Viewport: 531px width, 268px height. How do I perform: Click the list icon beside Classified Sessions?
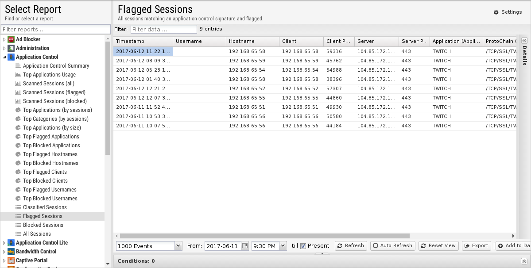coord(18,207)
